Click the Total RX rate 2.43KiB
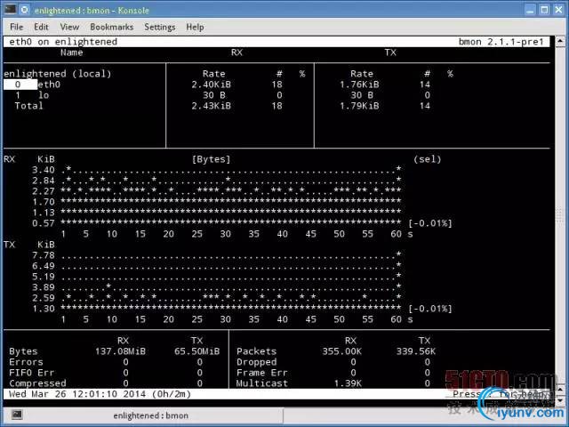This screenshot has width=569, height=427. coord(212,106)
